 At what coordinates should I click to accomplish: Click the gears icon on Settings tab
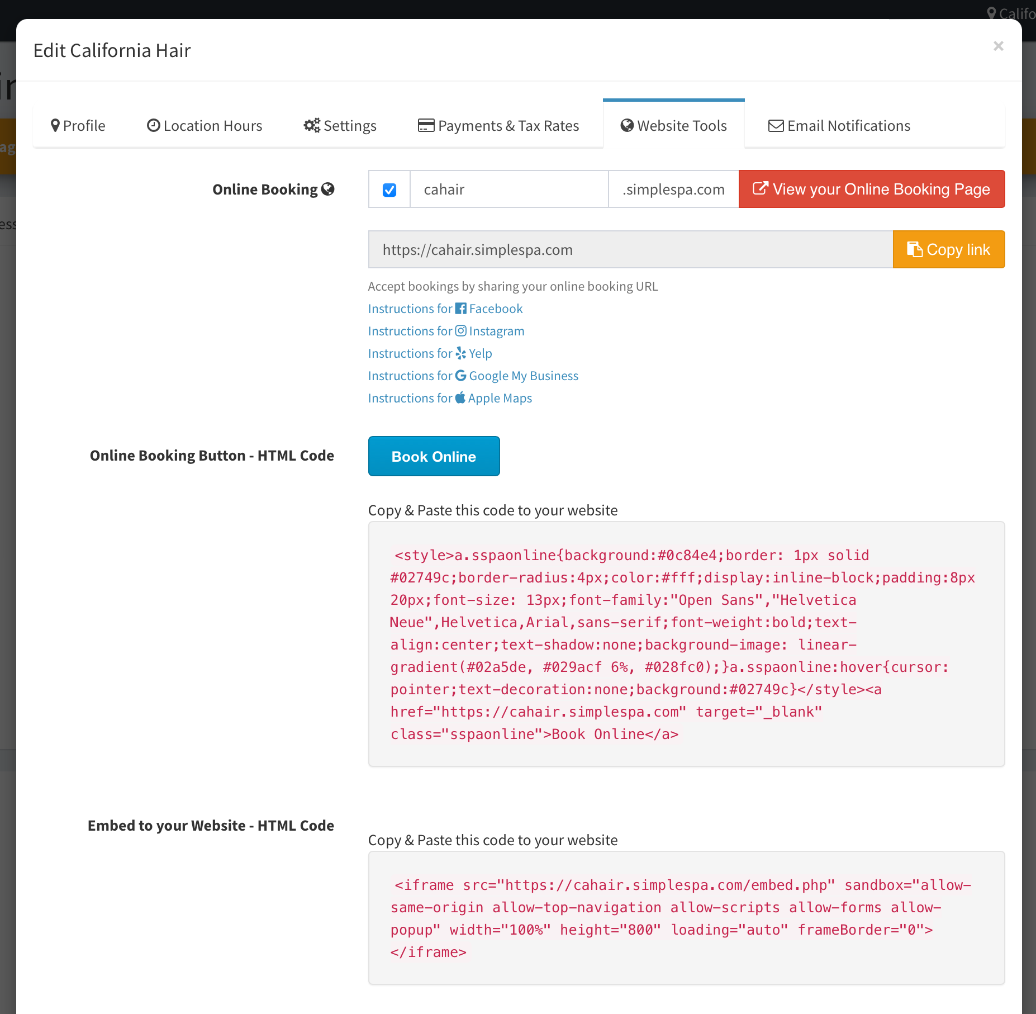coord(312,126)
